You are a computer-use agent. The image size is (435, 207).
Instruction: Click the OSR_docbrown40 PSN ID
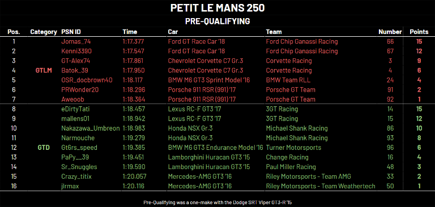[x=87, y=80]
